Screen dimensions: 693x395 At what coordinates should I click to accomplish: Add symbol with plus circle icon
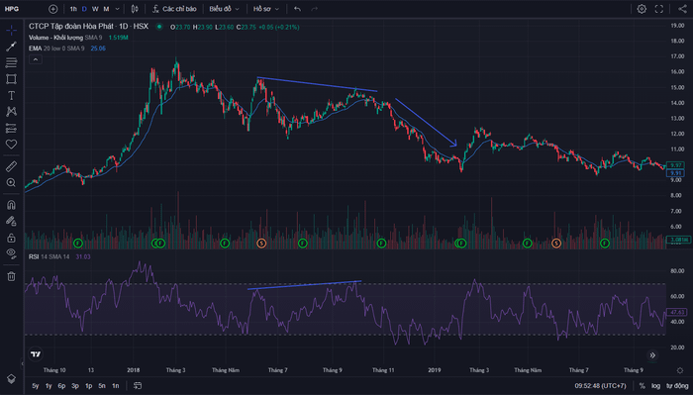pos(53,9)
